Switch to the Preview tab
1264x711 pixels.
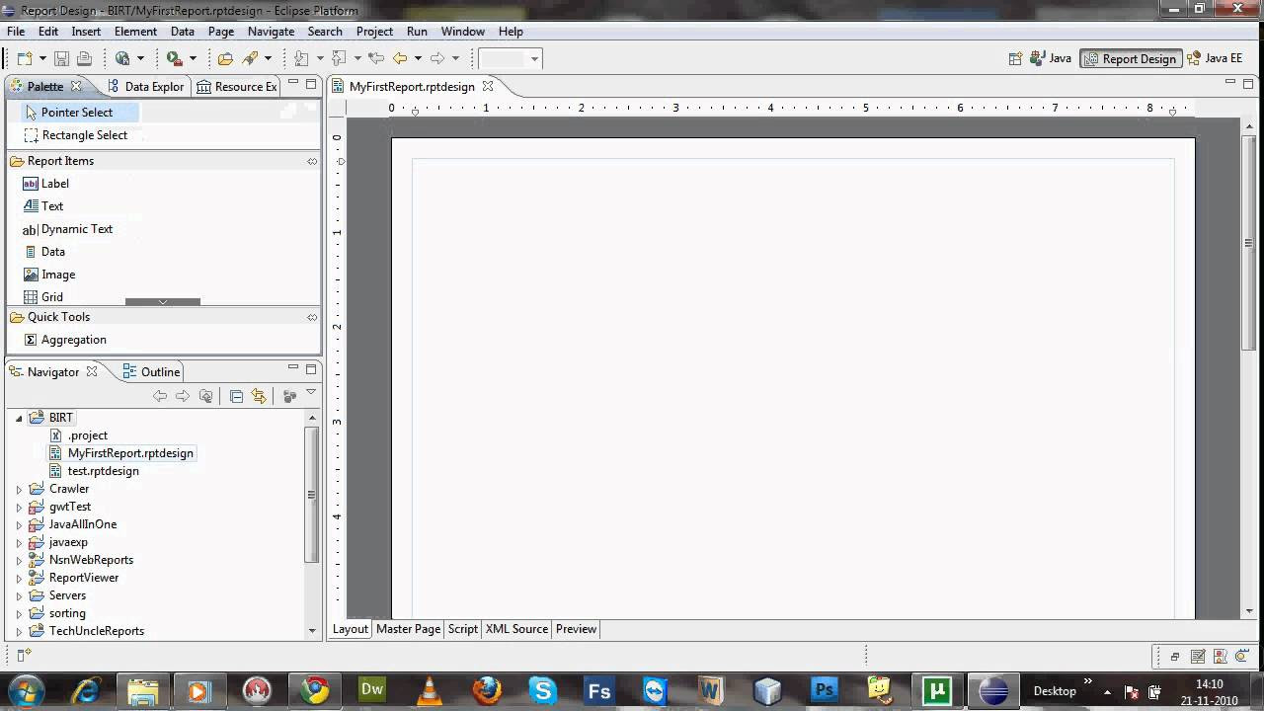click(576, 629)
